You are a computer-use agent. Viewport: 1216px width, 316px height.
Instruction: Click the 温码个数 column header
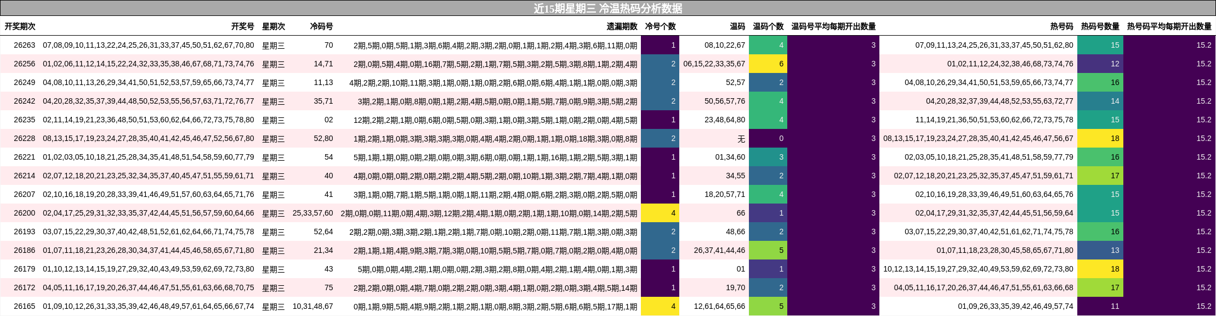pyautogui.click(x=768, y=26)
